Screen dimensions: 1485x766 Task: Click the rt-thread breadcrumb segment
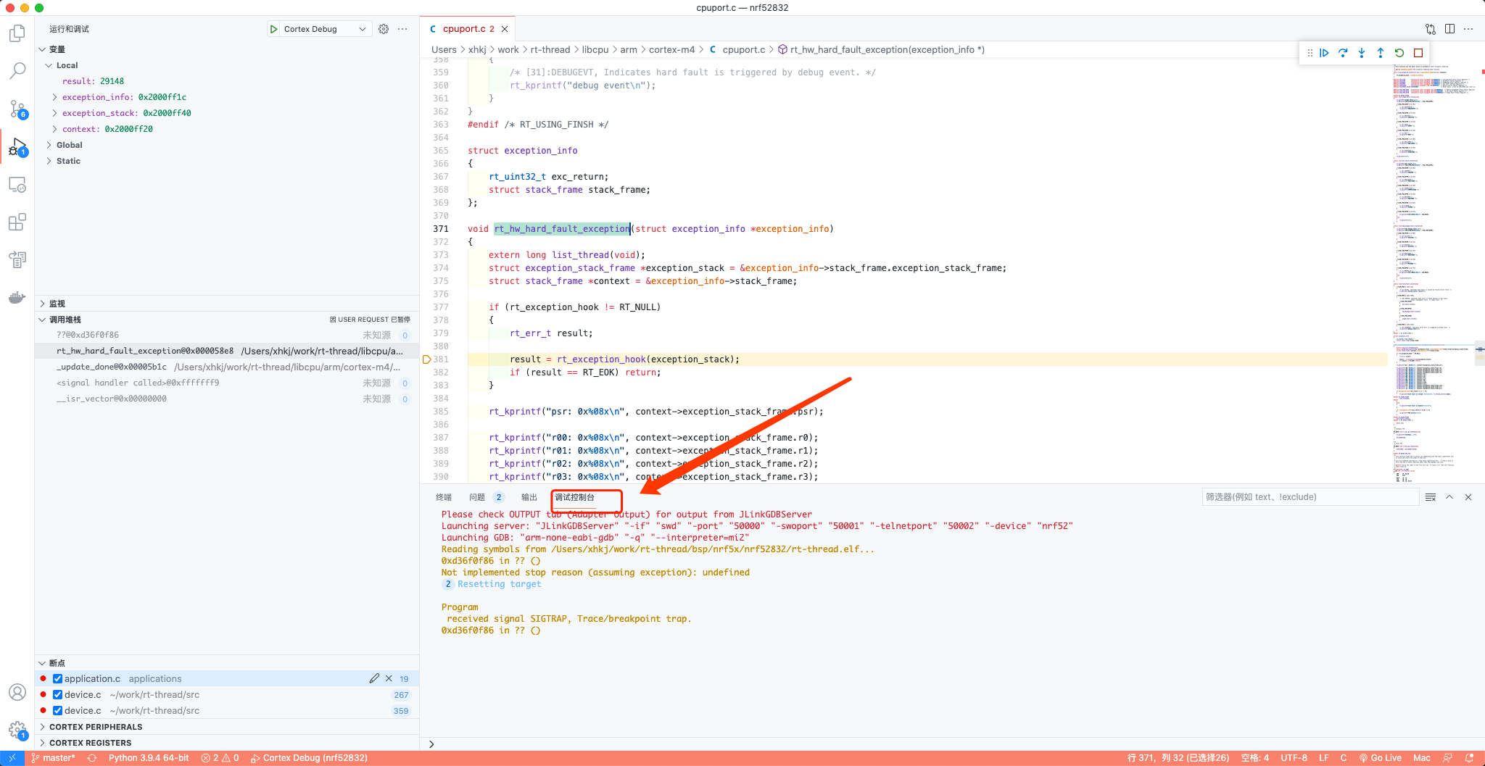click(550, 49)
